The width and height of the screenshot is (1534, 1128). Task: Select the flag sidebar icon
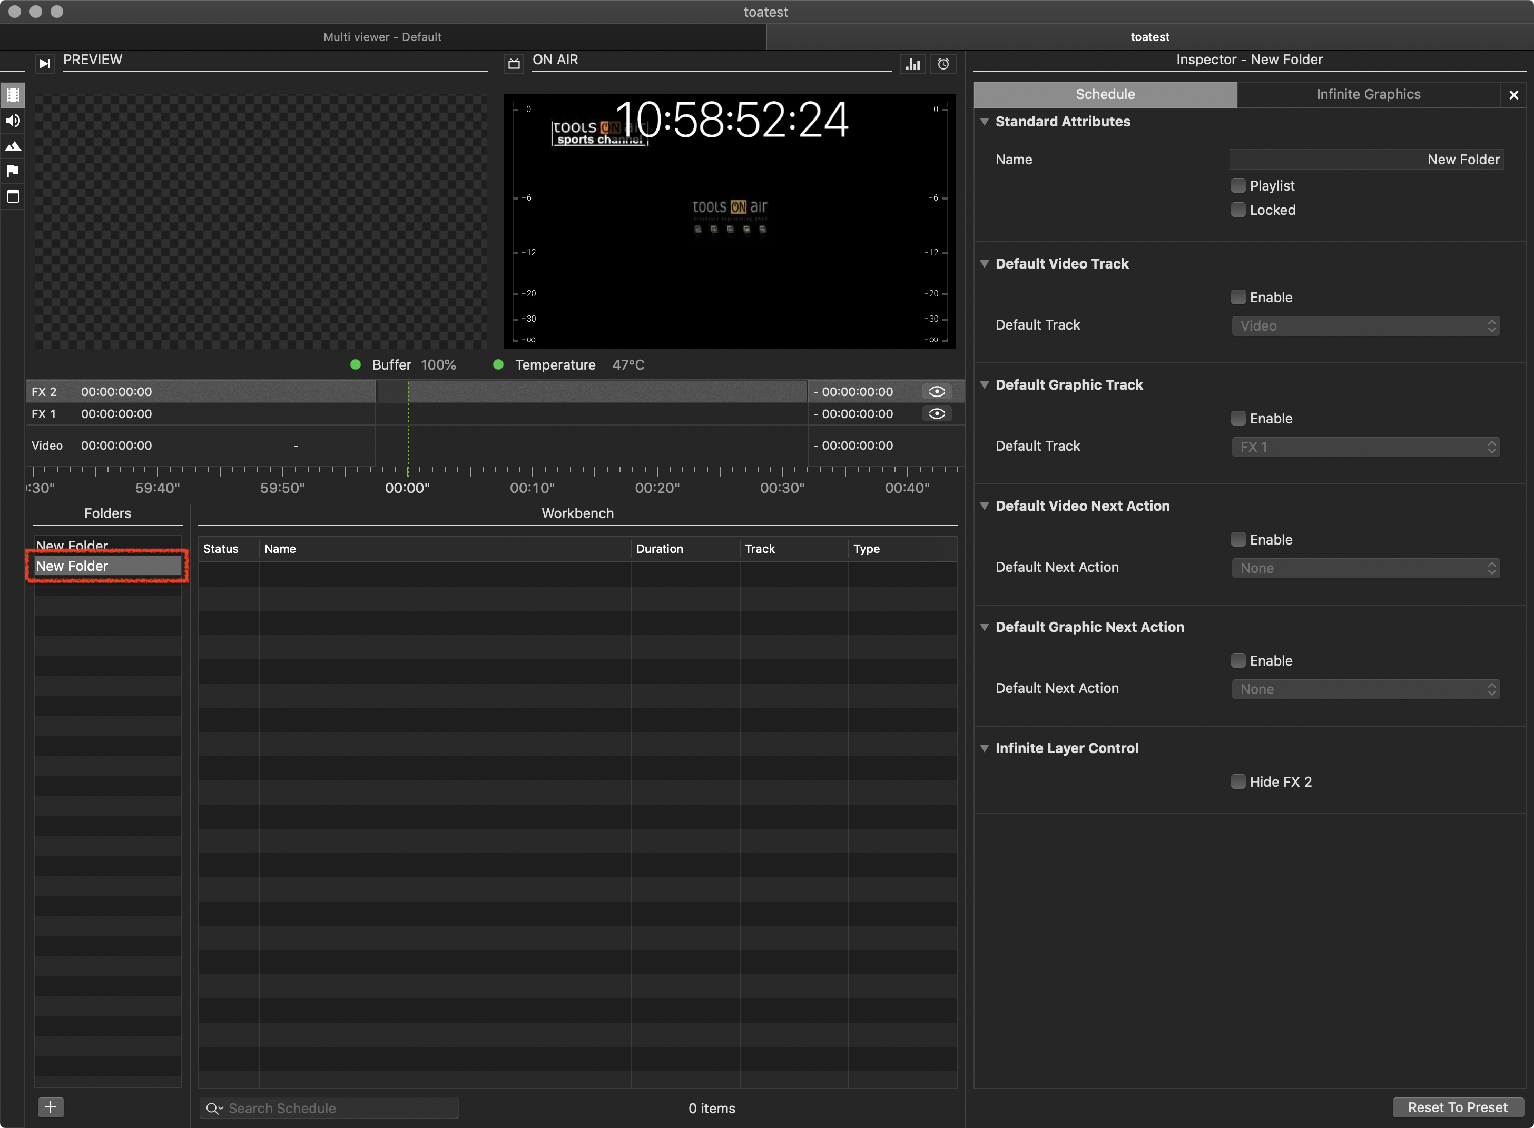pos(13,171)
